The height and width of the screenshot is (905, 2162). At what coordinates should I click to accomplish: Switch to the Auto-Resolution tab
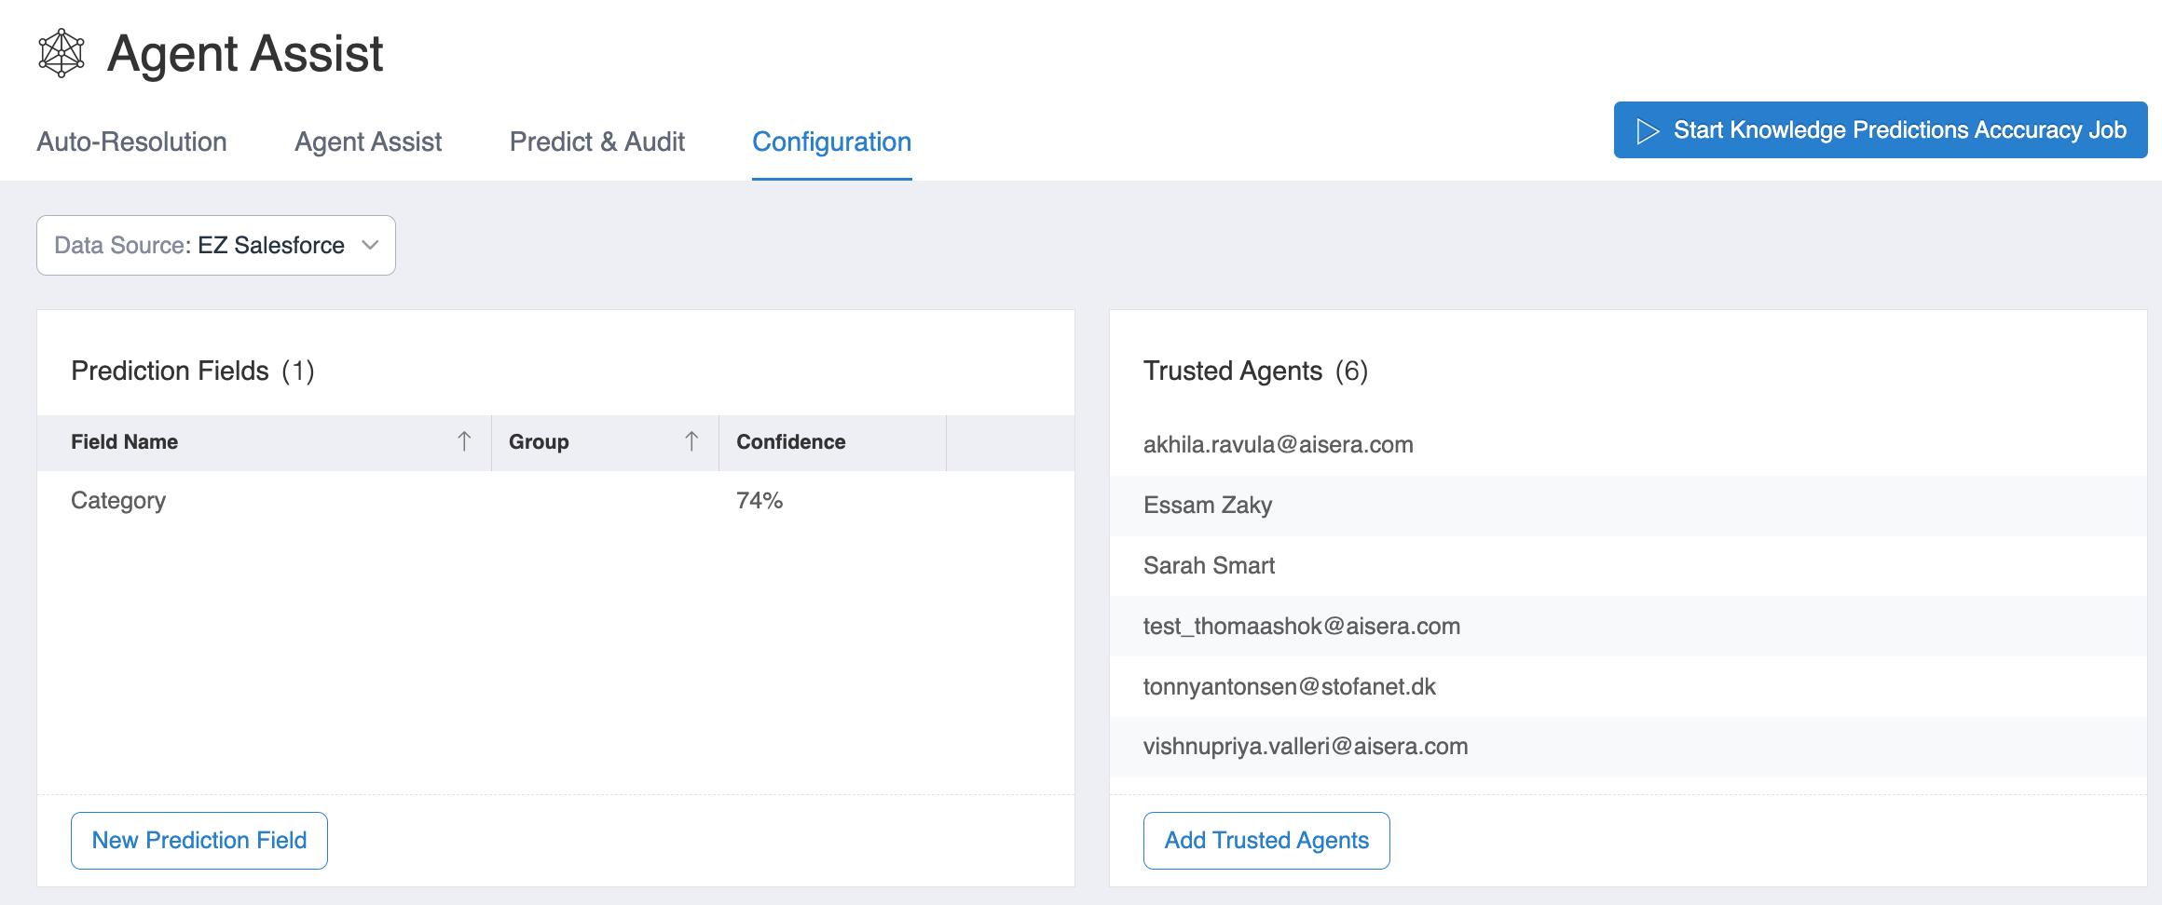click(131, 142)
